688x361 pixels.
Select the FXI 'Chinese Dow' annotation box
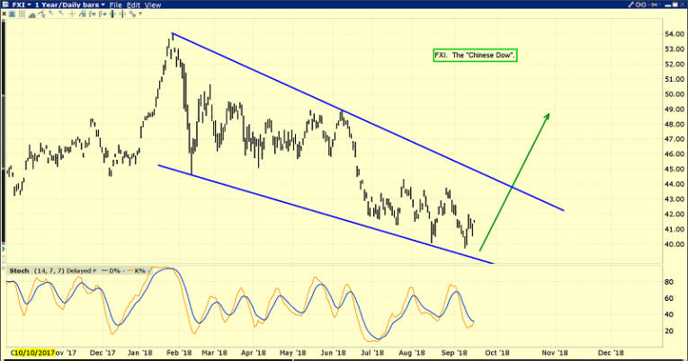(x=475, y=55)
